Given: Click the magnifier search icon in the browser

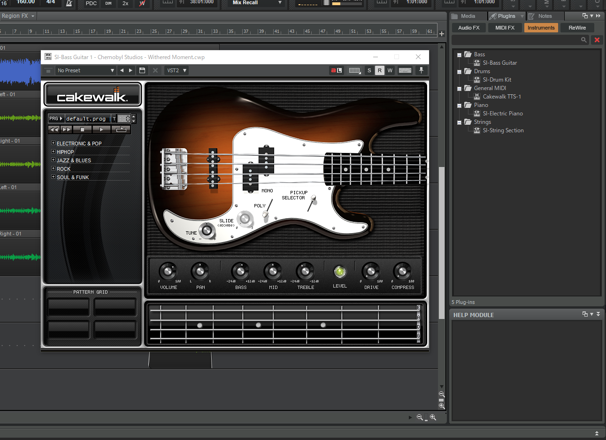Looking at the screenshot, I should [584, 40].
